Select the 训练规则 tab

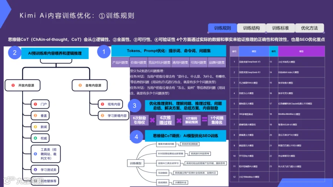(x=222, y=28)
